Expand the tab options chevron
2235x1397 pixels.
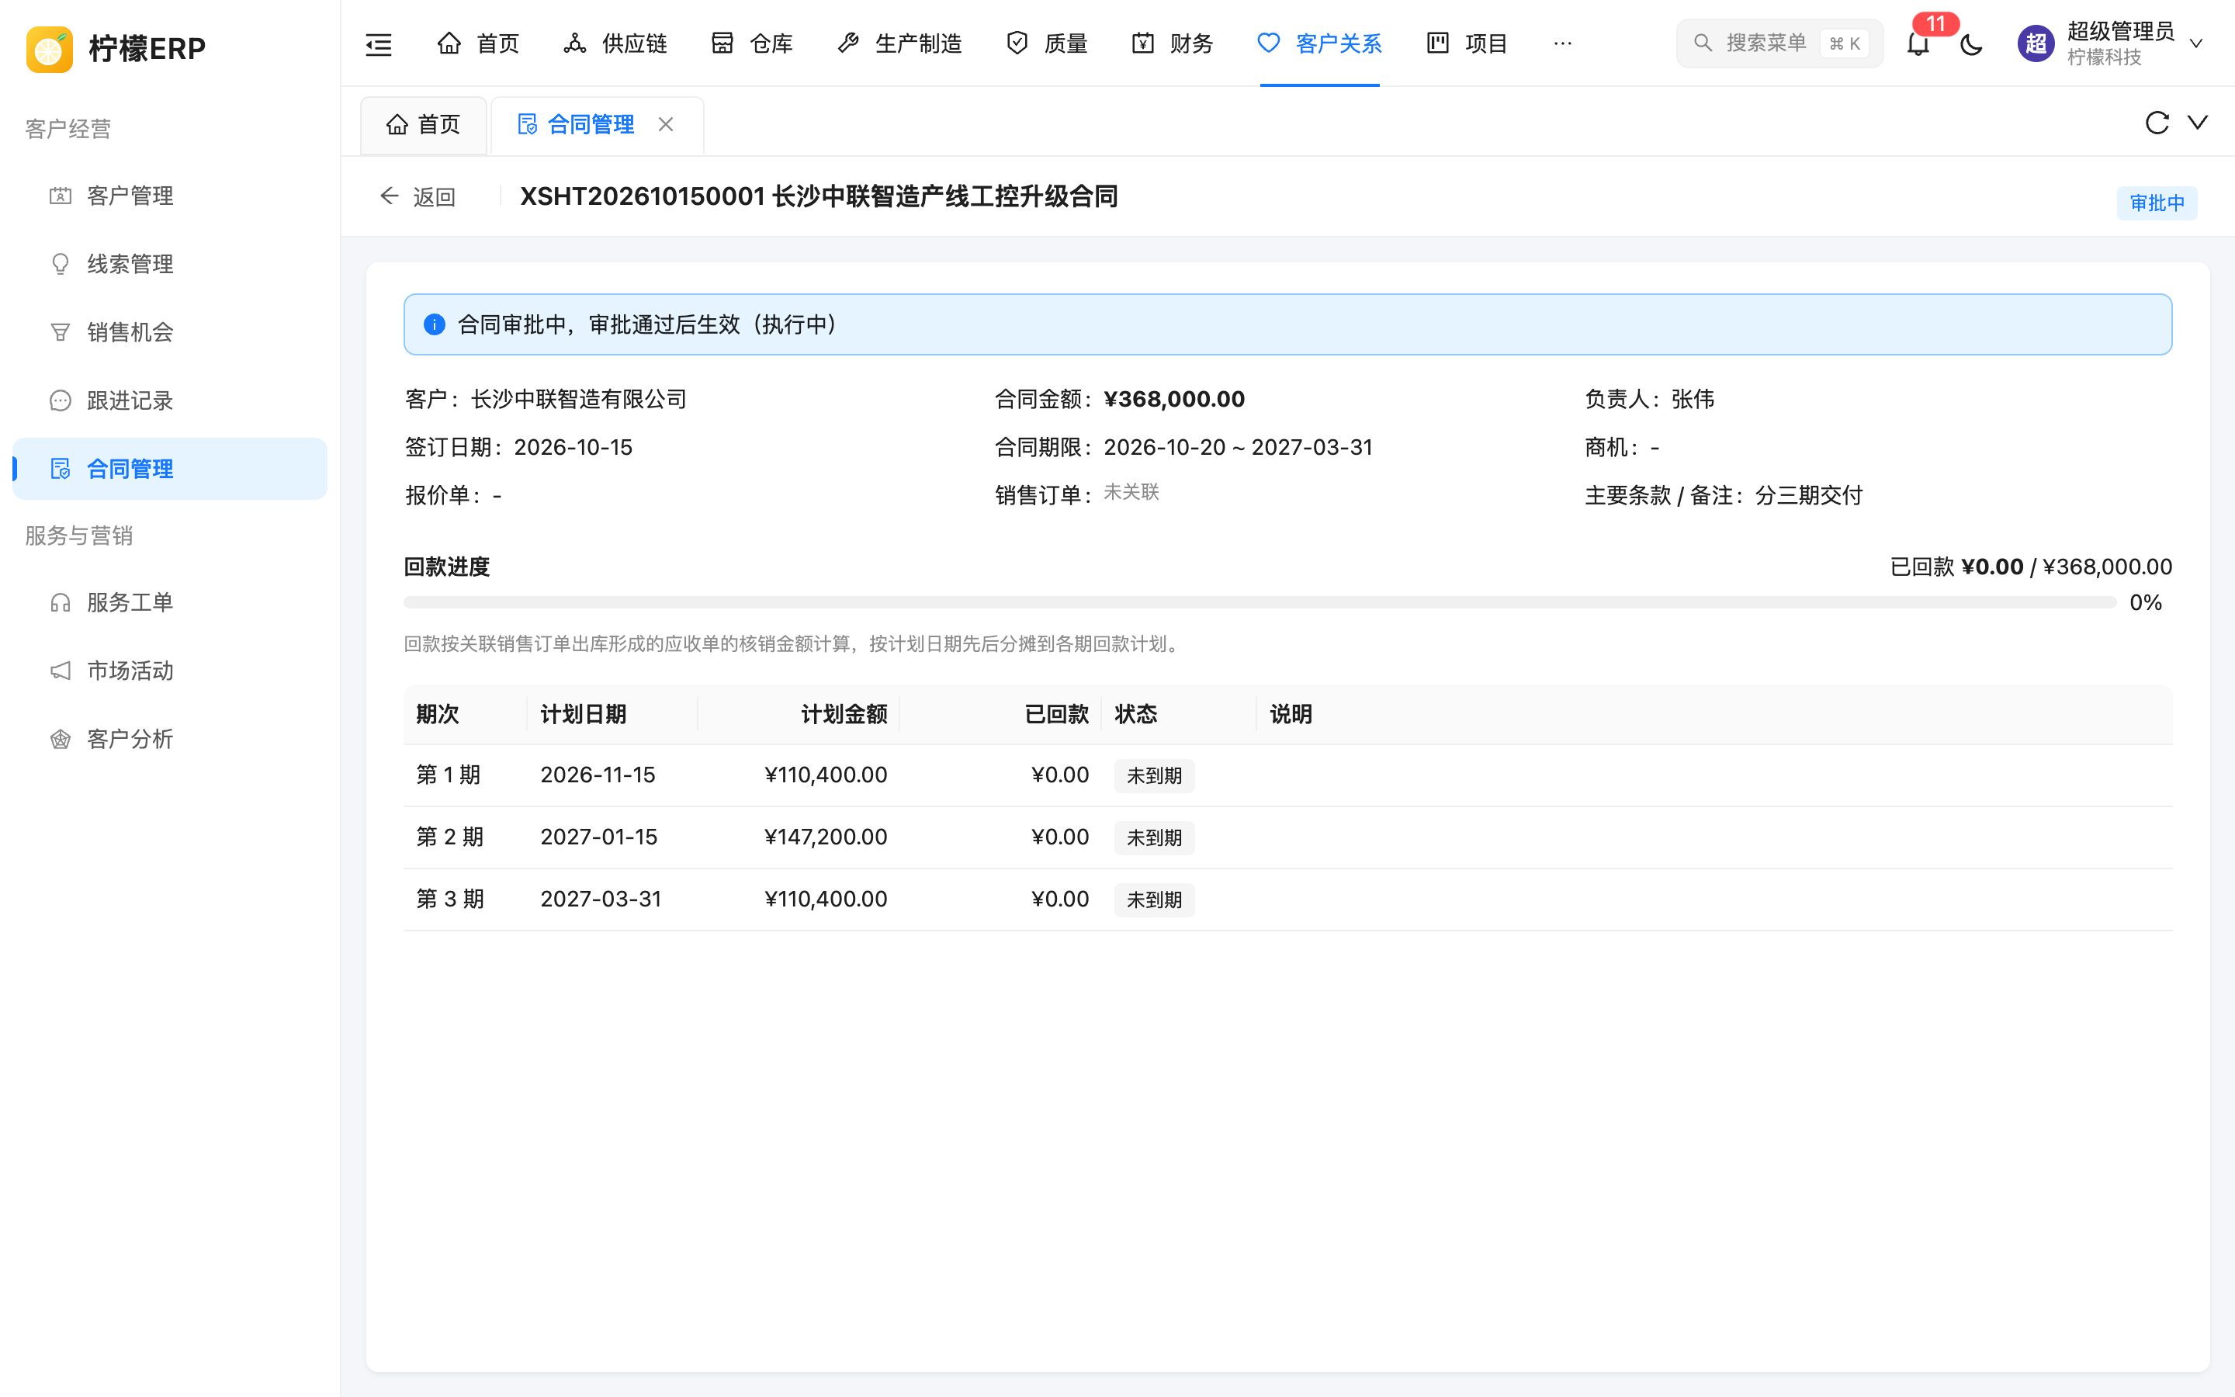2198,122
